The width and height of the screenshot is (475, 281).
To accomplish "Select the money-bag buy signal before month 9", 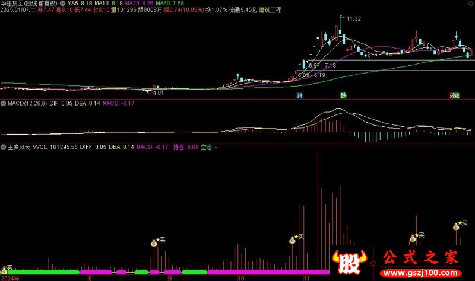I will [154, 242].
